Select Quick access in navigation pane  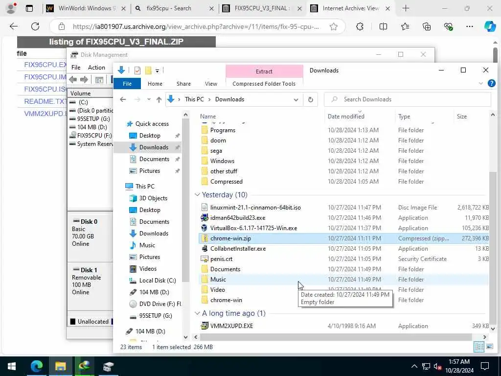point(152,124)
